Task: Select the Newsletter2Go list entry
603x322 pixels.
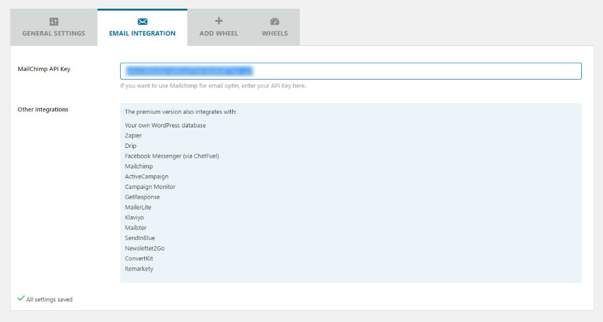Action: point(144,248)
